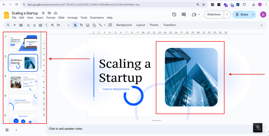Screen dimensions: 269x136
Task: Open the Format menu
Action: [51, 18]
